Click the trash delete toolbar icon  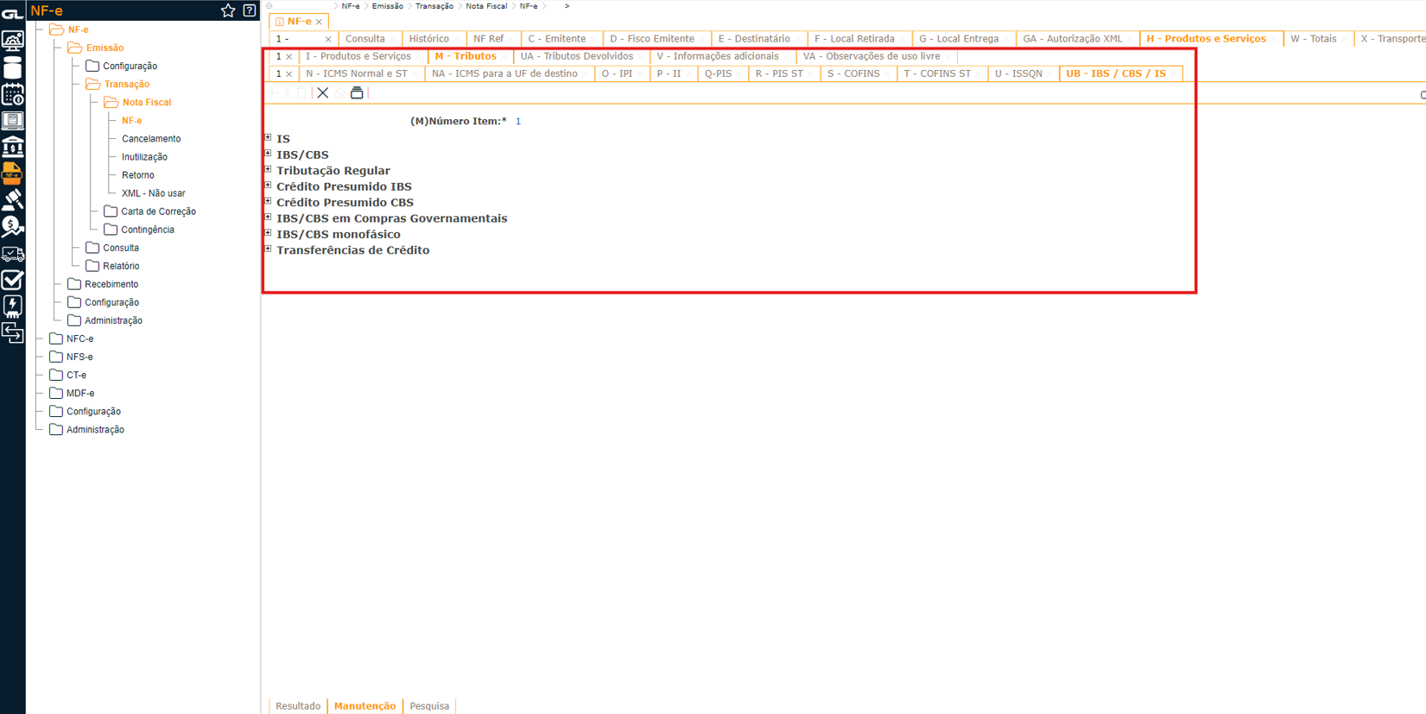point(301,93)
